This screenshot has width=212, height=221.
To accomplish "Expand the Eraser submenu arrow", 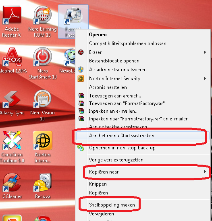I will point(205,52).
